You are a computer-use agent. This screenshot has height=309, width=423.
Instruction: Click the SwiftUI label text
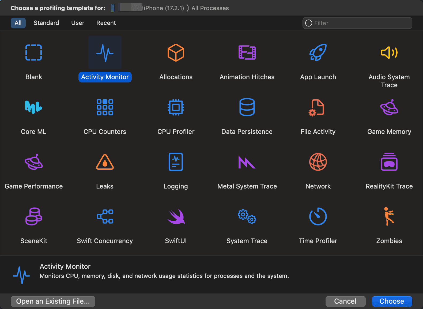[176, 241]
